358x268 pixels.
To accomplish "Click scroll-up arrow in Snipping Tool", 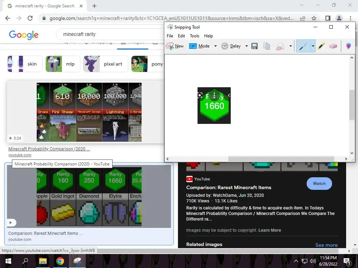I will (x=352, y=58).
